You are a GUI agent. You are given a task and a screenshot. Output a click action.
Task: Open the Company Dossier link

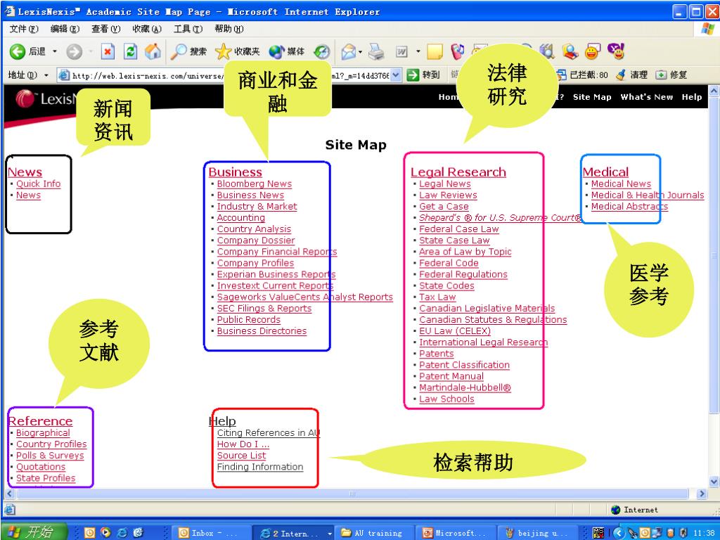pos(256,240)
